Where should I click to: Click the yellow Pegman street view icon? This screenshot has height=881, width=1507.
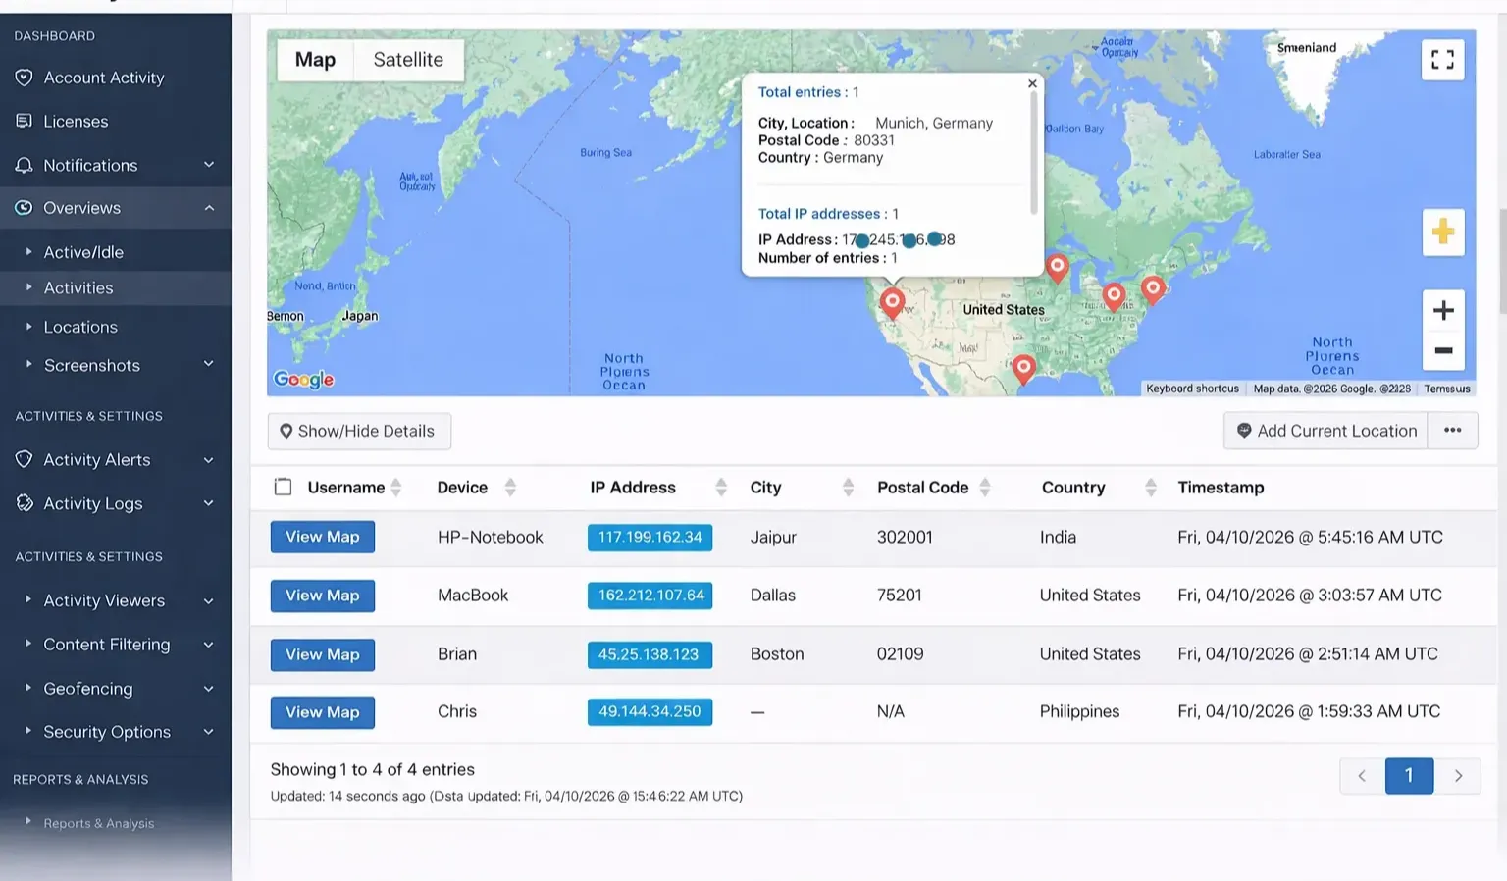click(1442, 233)
